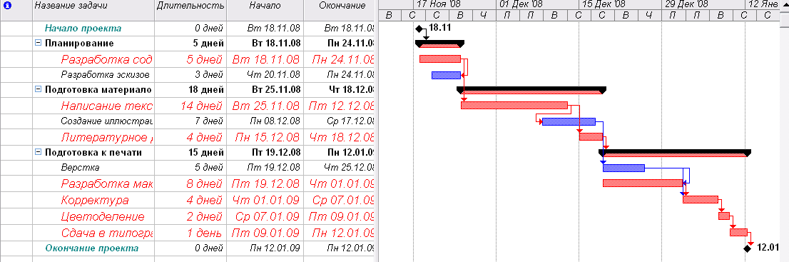Collapse the Подготовка к печати summary task
The width and height of the screenshot is (789, 262).
[x=39, y=152]
